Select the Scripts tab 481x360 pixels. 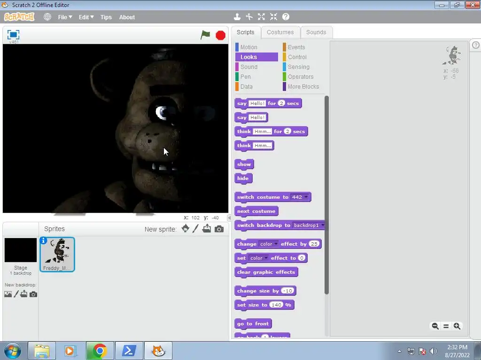coord(245,32)
